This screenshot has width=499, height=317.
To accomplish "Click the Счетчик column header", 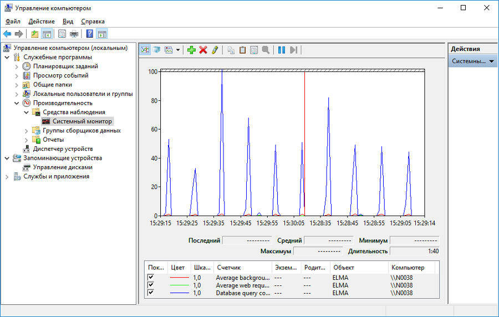I will [x=229, y=267].
